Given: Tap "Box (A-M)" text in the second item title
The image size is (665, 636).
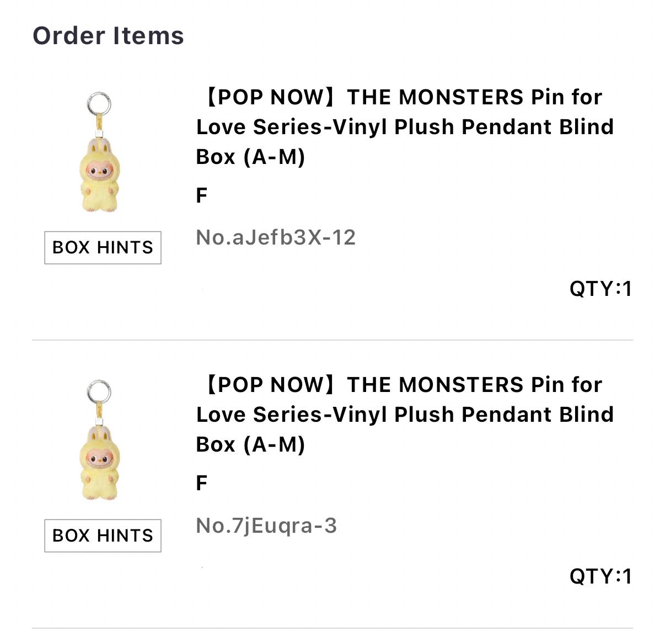Looking at the screenshot, I should [x=250, y=444].
